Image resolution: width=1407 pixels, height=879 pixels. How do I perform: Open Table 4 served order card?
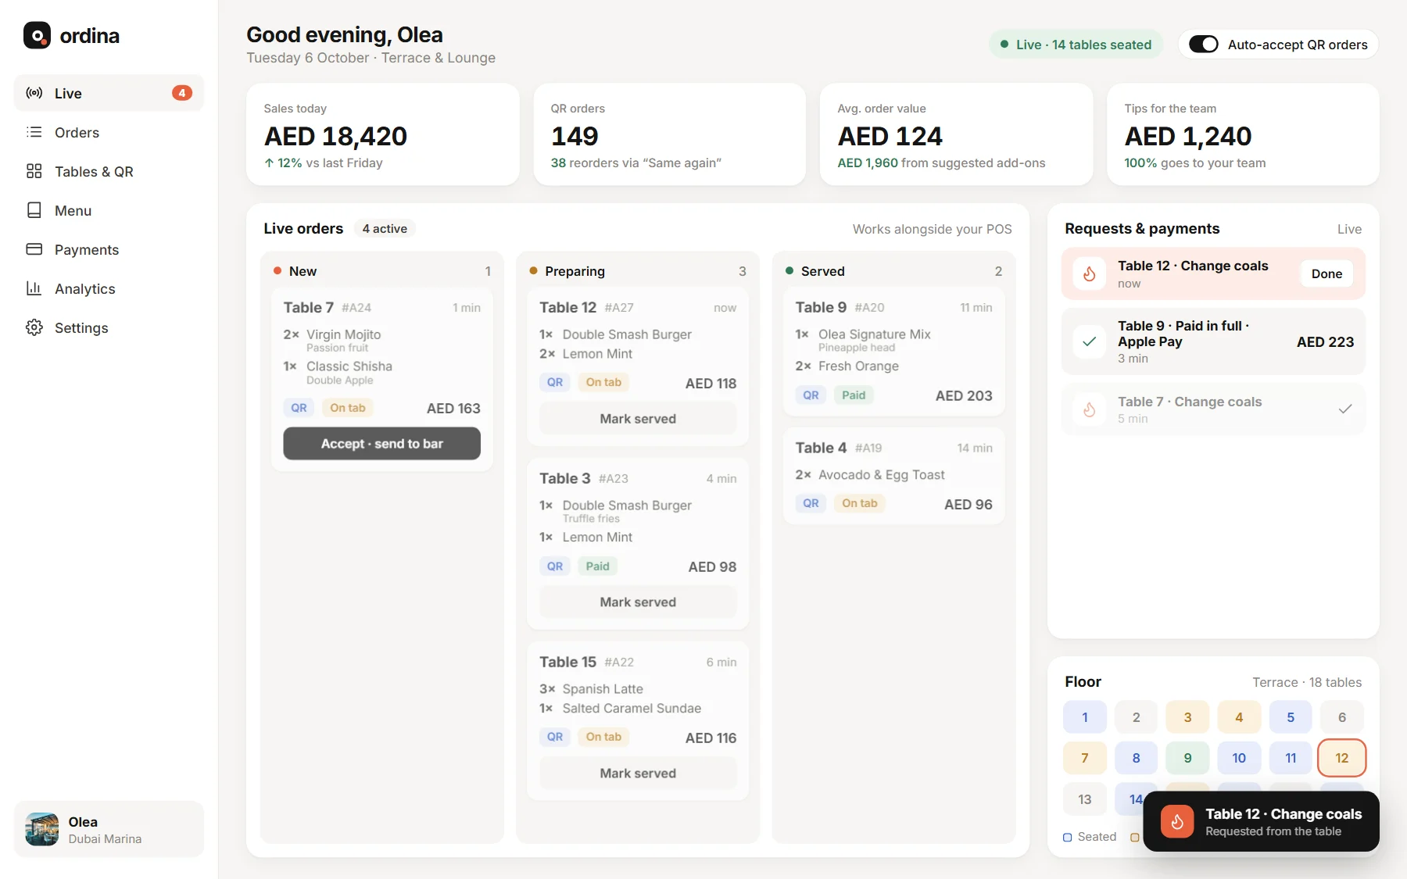point(893,476)
